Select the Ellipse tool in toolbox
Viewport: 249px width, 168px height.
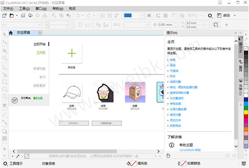(x=5, y=89)
